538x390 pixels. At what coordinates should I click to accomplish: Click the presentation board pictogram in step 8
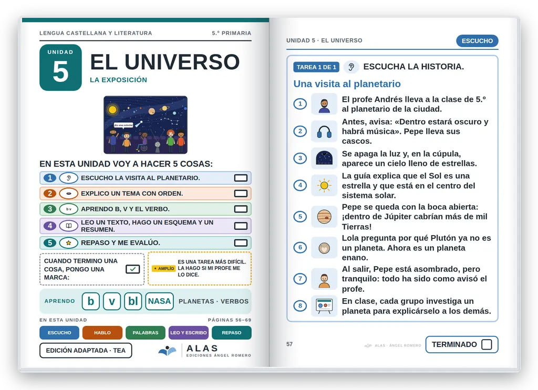point(324,305)
